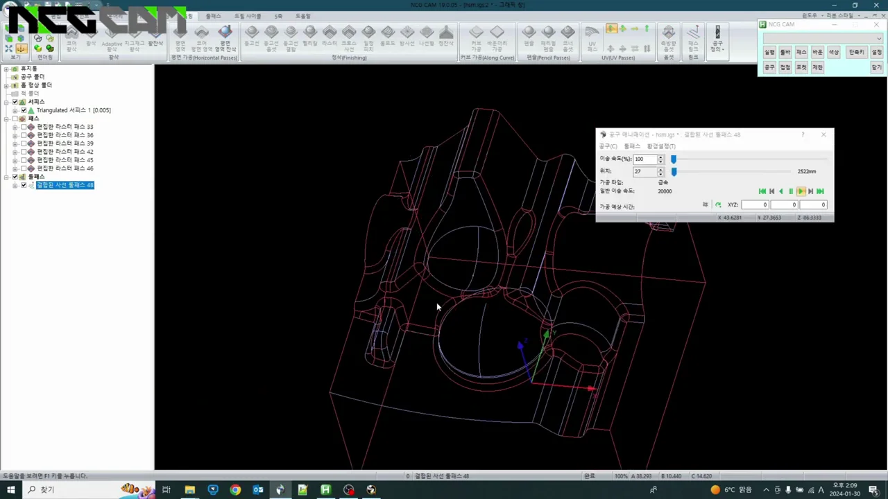The image size is (888, 499).
Task: Toggle Triangulated 서피스 1 checkbox
Action: (24, 110)
